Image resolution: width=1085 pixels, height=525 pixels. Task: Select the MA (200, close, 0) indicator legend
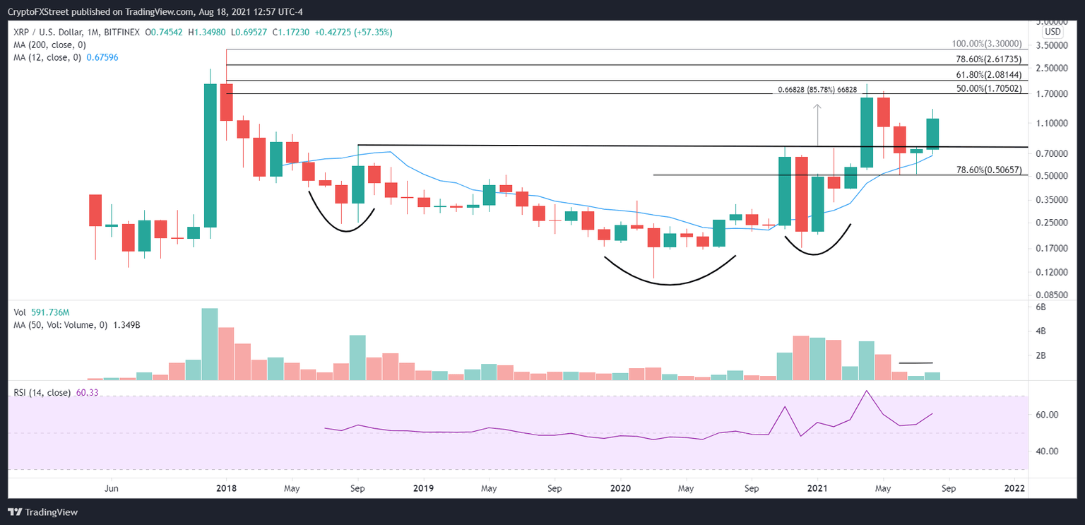[50, 45]
